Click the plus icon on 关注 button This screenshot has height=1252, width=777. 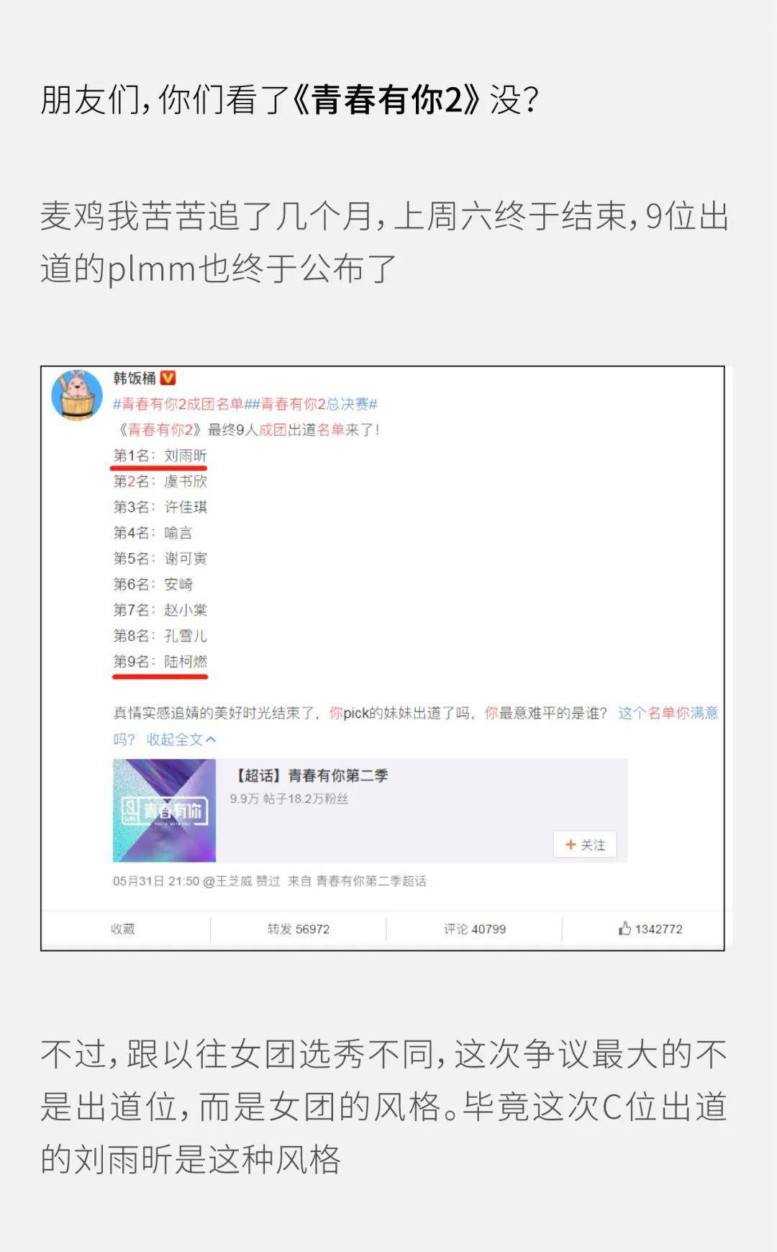click(x=571, y=845)
